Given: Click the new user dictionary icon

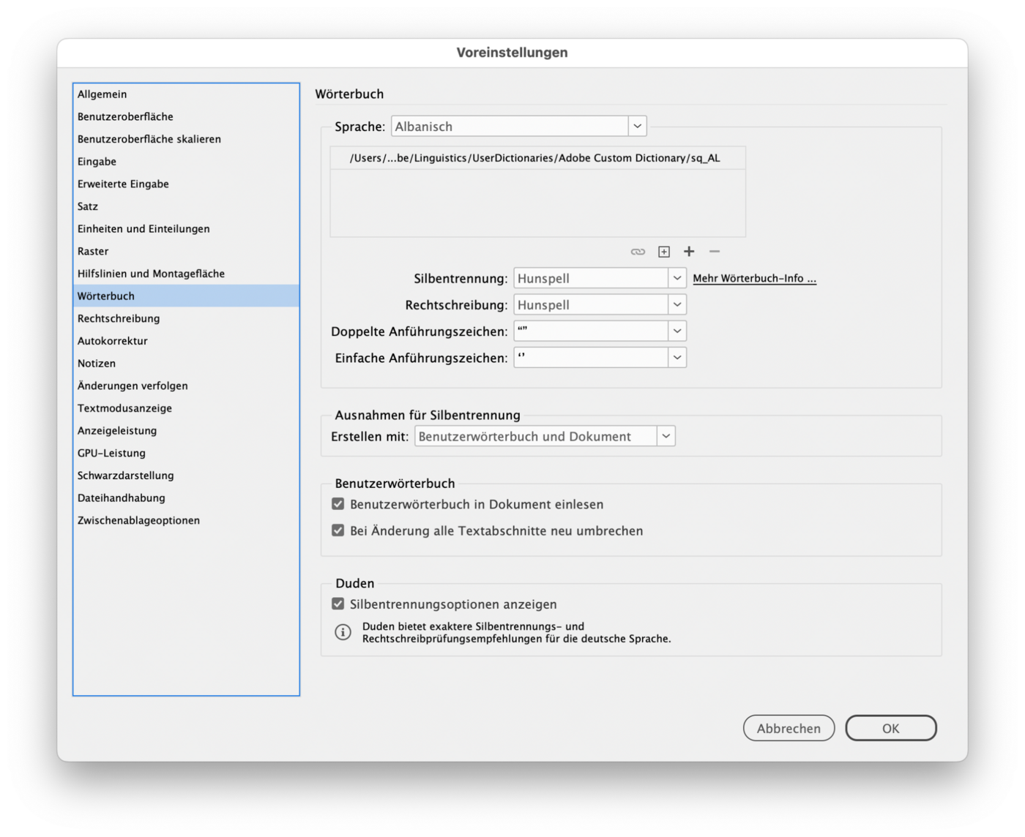Looking at the screenshot, I should 664,252.
